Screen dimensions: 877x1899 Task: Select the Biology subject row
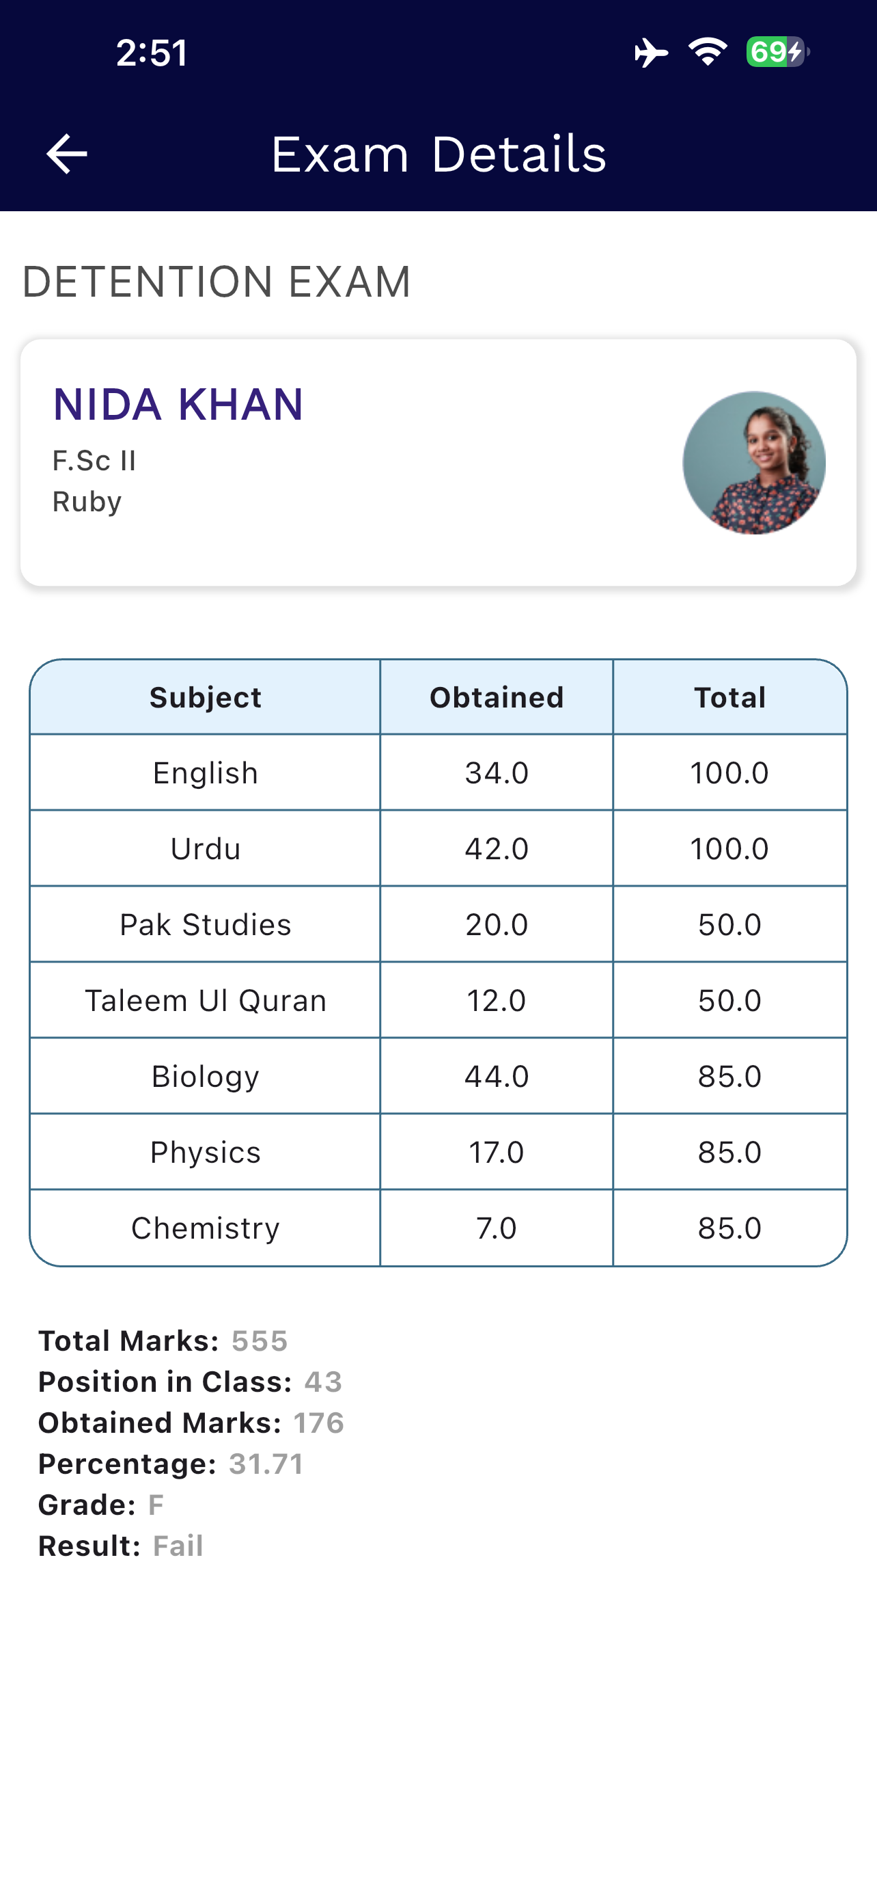438,1076
